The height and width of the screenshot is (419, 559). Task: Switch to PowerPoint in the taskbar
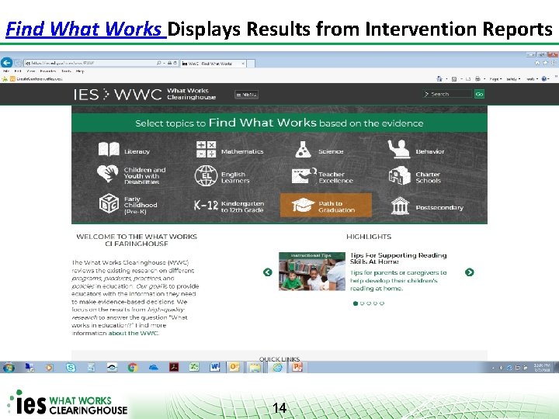297,367
